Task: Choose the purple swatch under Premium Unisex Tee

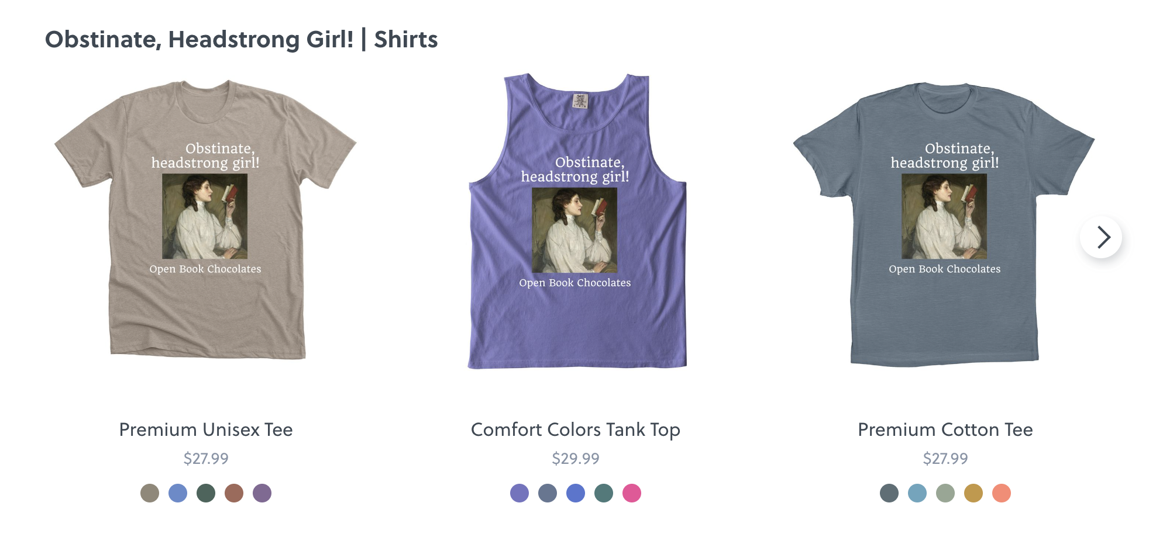Action: (x=262, y=493)
